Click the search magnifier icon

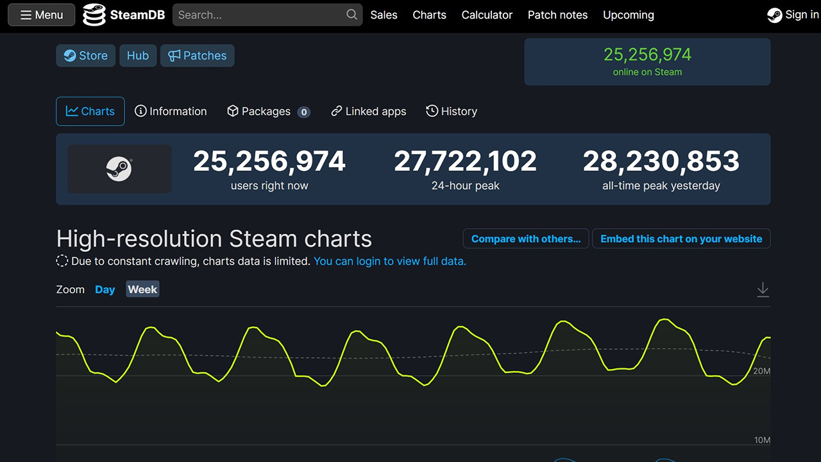pyautogui.click(x=352, y=15)
